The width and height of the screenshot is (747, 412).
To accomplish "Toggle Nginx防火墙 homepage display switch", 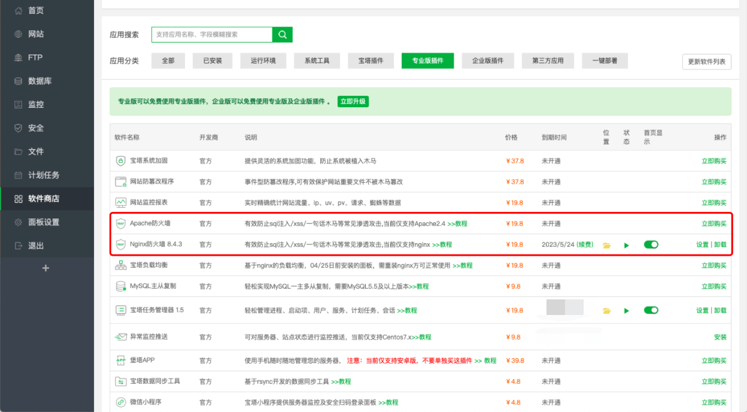I will point(651,244).
